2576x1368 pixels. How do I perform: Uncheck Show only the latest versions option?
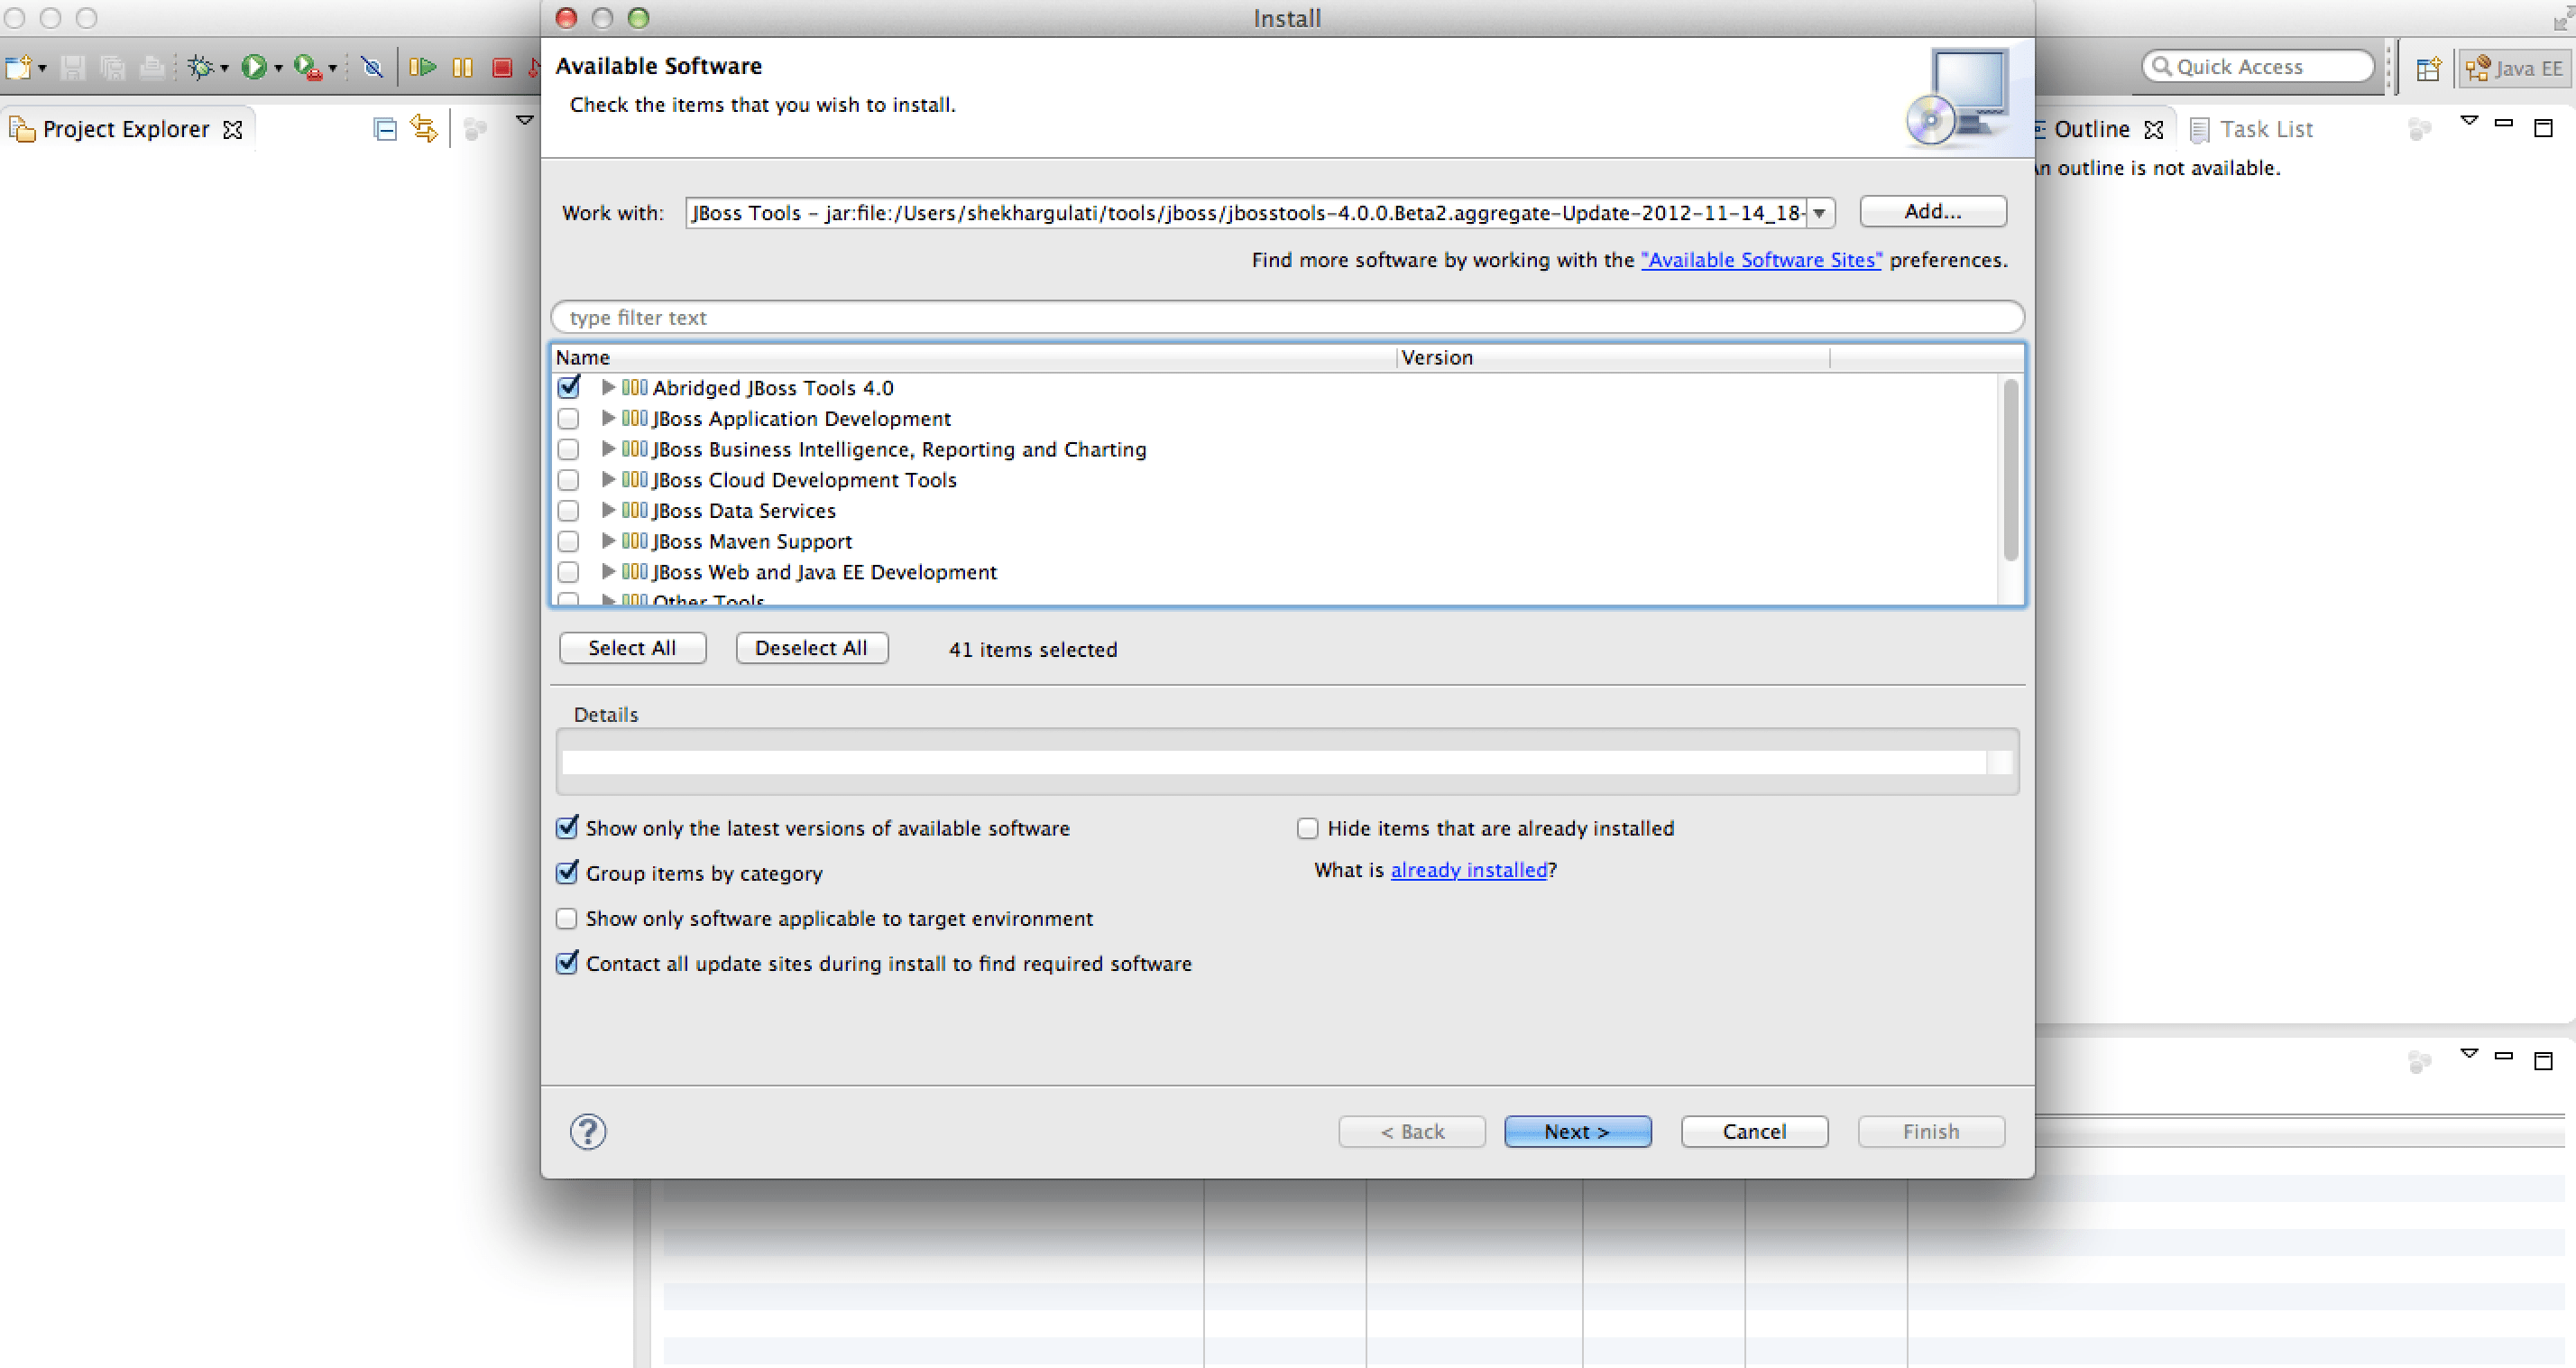(x=567, y=827)
